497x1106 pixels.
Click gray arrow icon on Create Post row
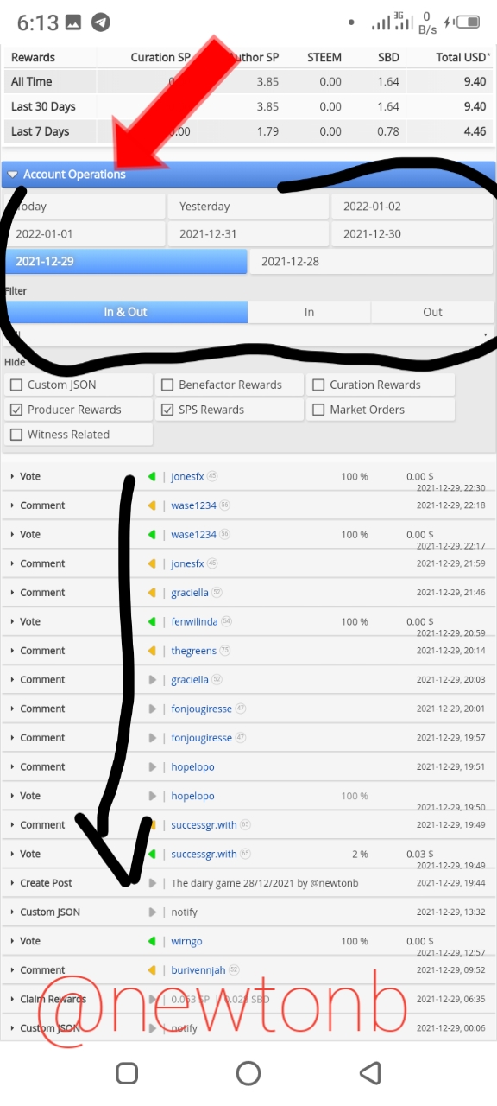[152, 883]
